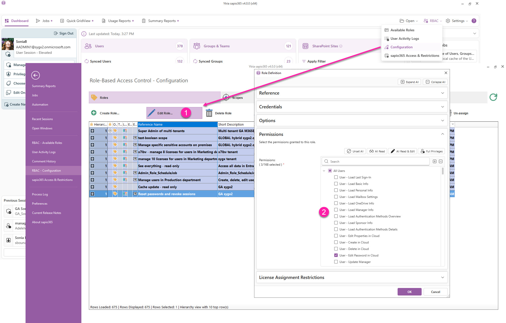This screenshot has height=323, width=506.
Task: Click the Scopes target icon
Action: coord(226,98)
